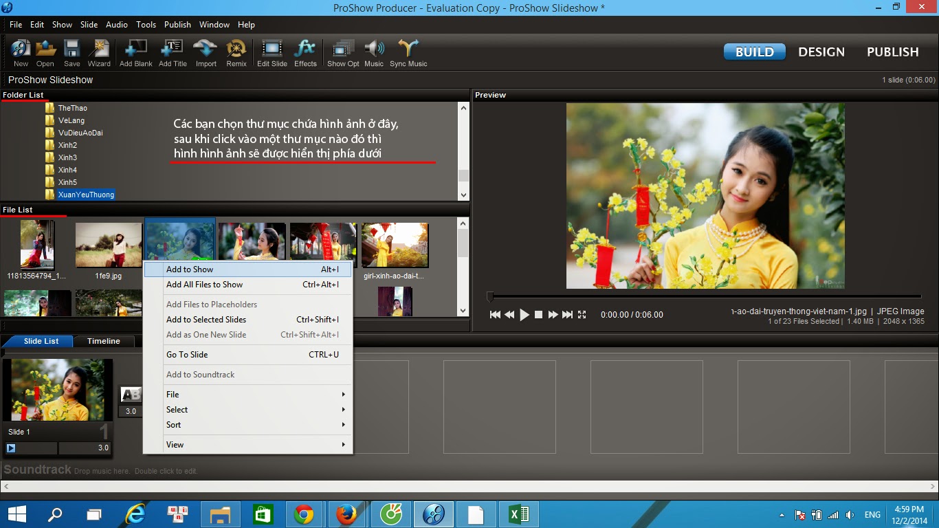
Task: Open Show Opt settings
Action: 343,52
